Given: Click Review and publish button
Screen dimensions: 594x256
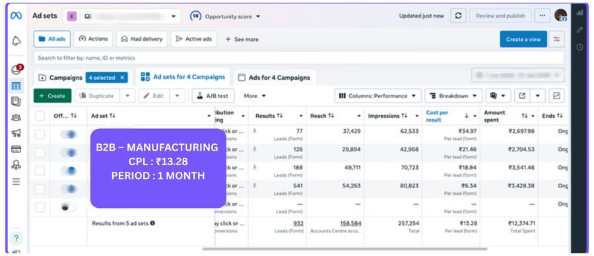Looking at the screenshot, I should pyautogui.click(x=500, y=16).
